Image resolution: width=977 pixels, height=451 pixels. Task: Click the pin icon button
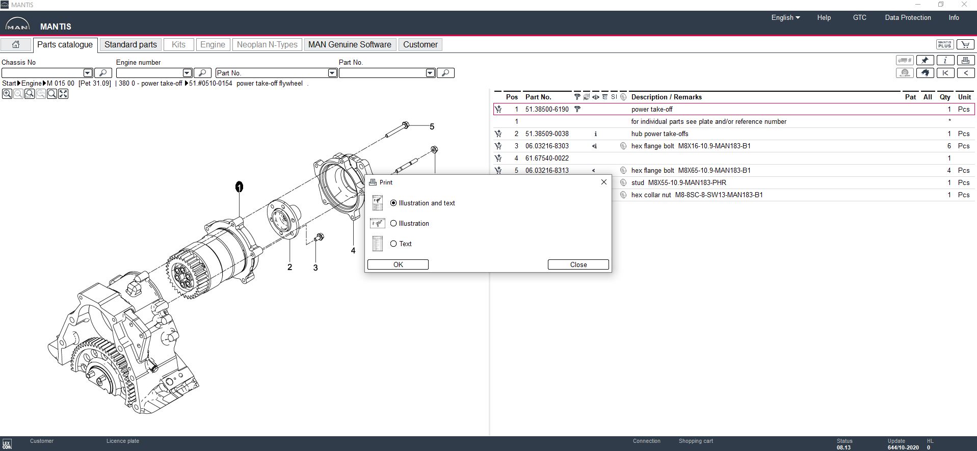[x=925, y=60]
